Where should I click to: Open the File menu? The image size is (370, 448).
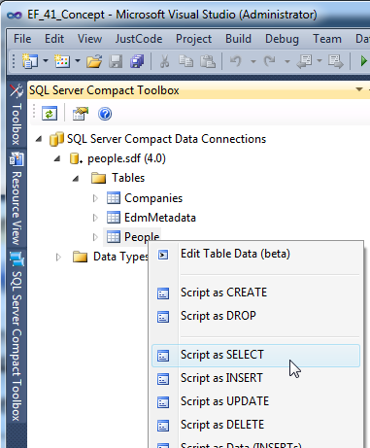click(22, 39)
